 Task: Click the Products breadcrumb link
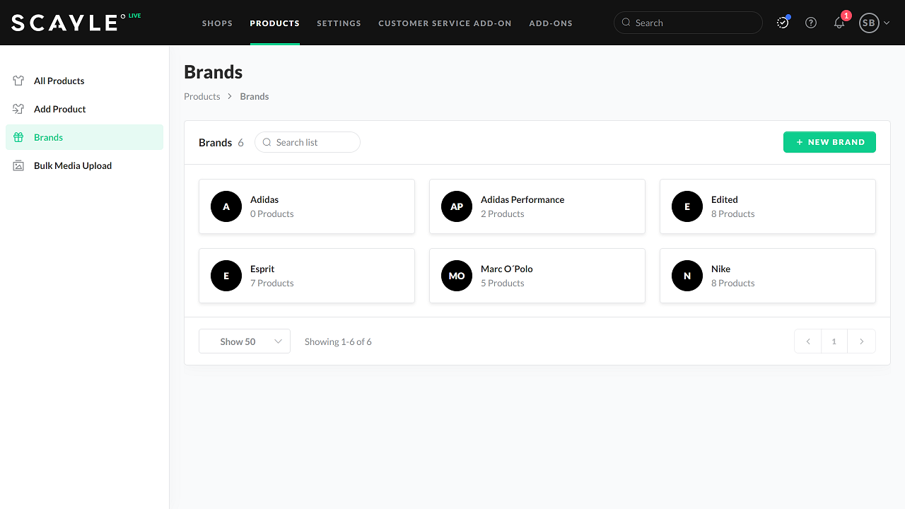(x=202, y=96)
